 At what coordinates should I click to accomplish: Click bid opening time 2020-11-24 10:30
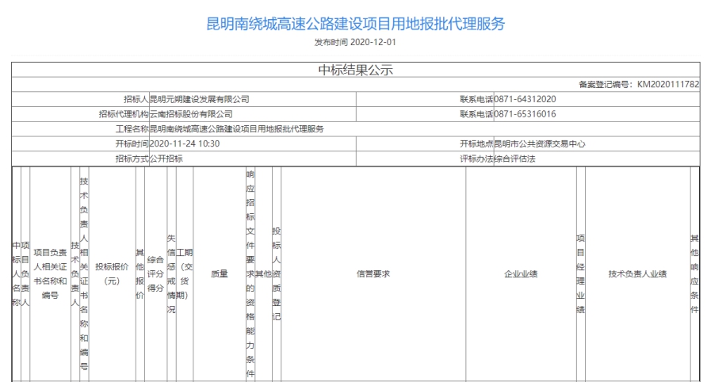pos(185,144)
